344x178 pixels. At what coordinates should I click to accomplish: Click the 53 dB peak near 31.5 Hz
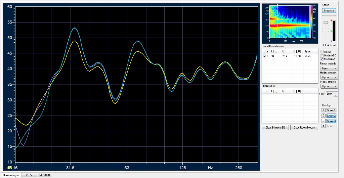tap(75, 28)
